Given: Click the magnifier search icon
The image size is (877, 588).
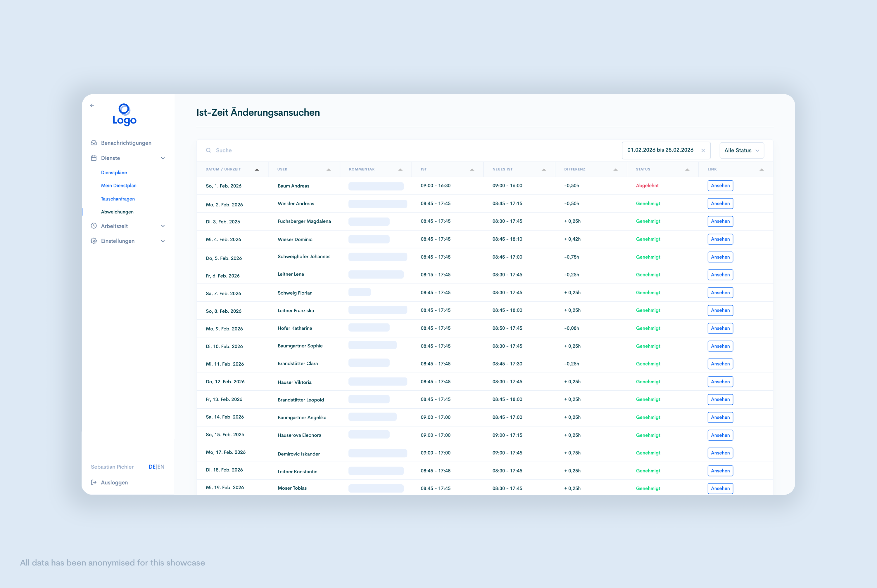Looking at the screenshot, I should (x=208, y=150).
